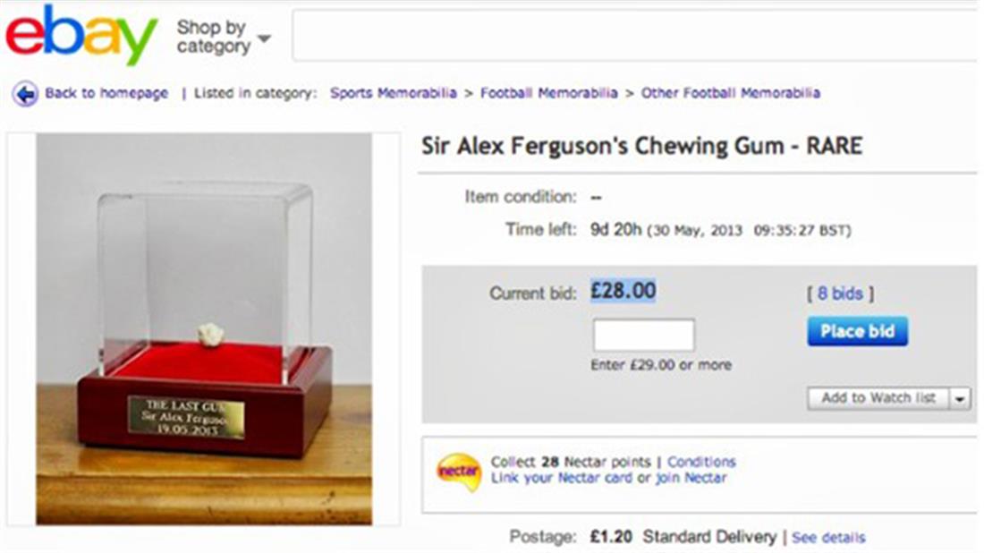
Task: Open postage See details link
Action: pyautogui.click(x=828, y=538)
